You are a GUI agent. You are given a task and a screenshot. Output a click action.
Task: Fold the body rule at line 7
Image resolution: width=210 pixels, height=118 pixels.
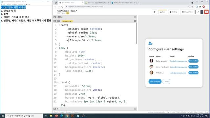tap(58, 48)
